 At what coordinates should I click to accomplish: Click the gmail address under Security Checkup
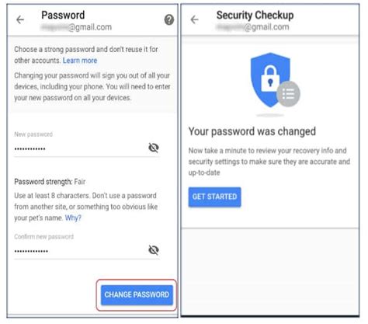pyautogui.click(x=252, y=27)
